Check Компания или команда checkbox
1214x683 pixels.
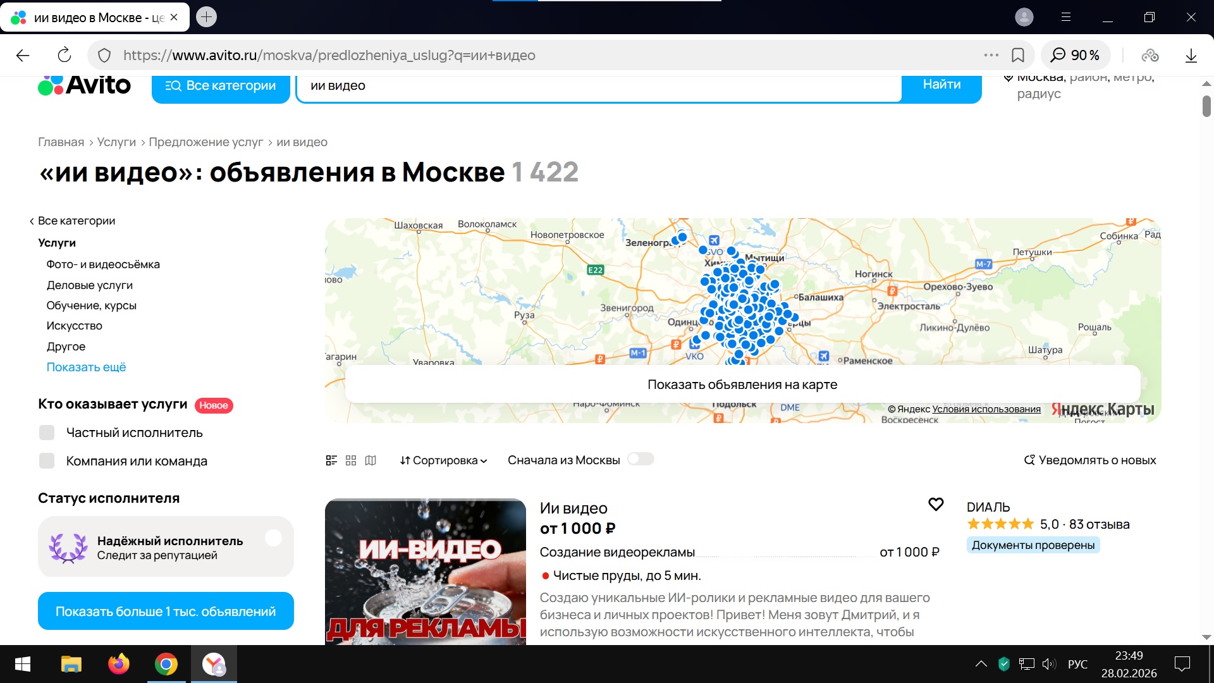pos(47,461)
